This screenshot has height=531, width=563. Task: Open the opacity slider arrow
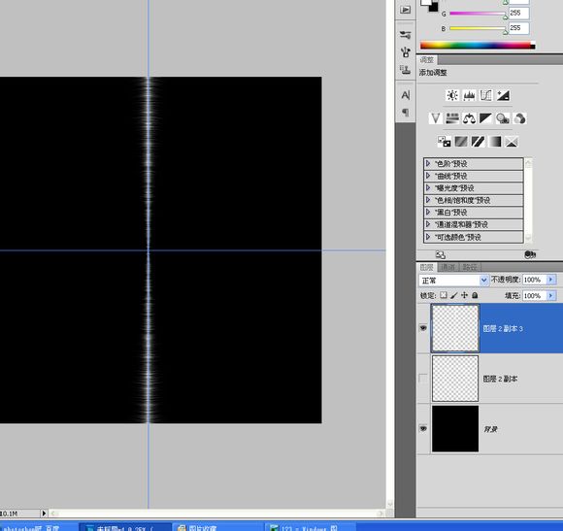(x=551, y=280)
